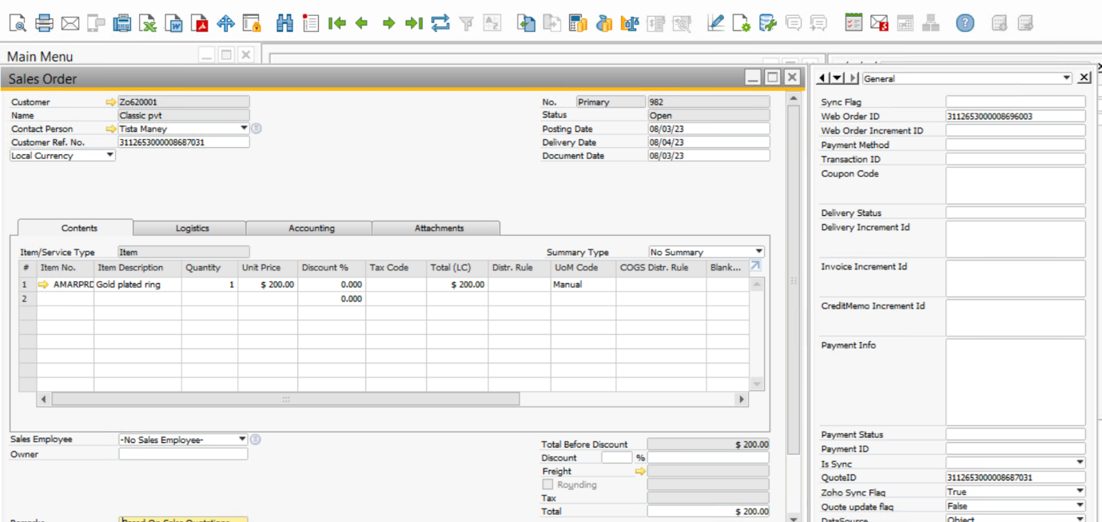
Task: Open the Is Sync dropdown
Action: 1080,464
